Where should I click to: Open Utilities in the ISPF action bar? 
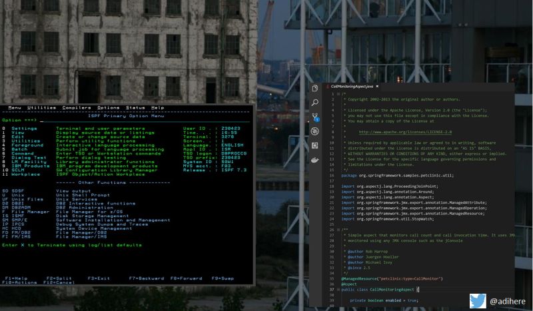coord(41,108)
